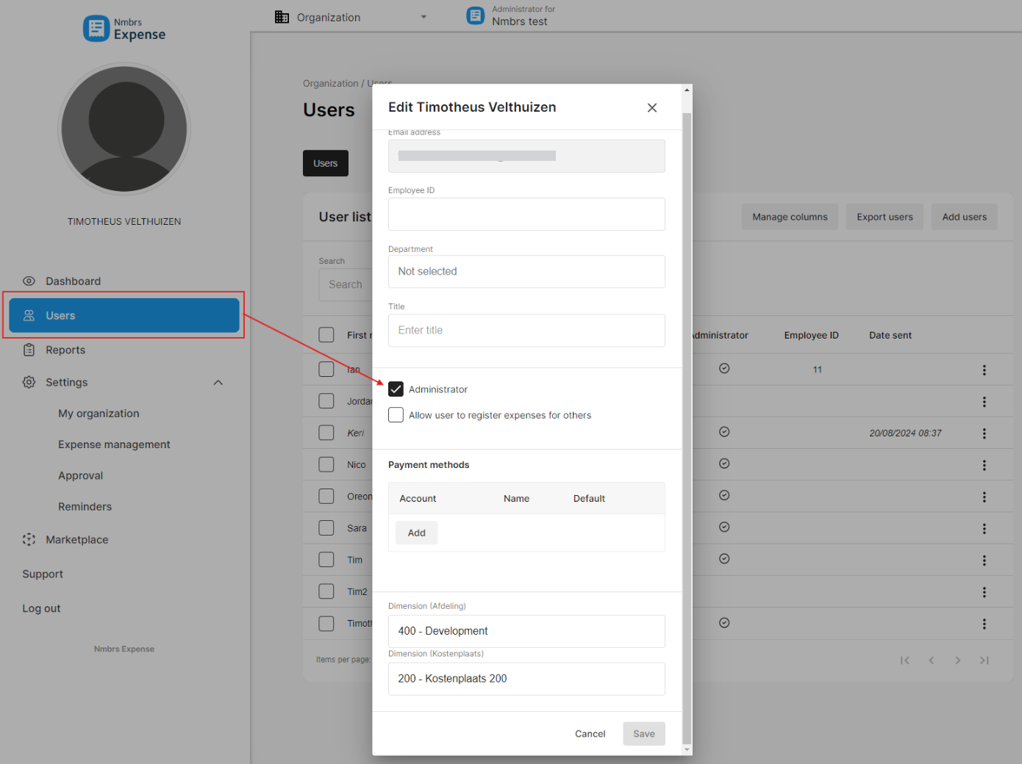Screen dimensions: 1022x764
Task: Select the checkbox for Sara's row
Action: pos(326,527)
